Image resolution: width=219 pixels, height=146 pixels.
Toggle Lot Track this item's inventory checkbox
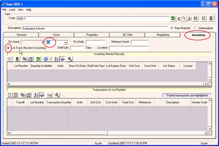pos(8,48)
